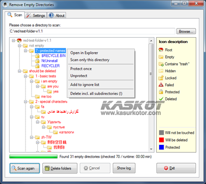Click the app icon in the title bar
Viewport: 206px width, 184px height.
pos(5,5)
